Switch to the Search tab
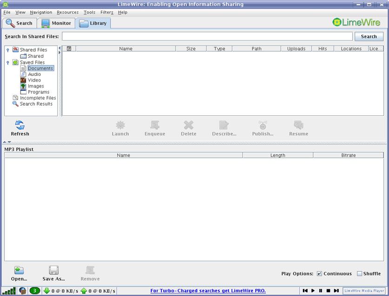The width and height of the screenshot is (389, 296). click(20, 23)
